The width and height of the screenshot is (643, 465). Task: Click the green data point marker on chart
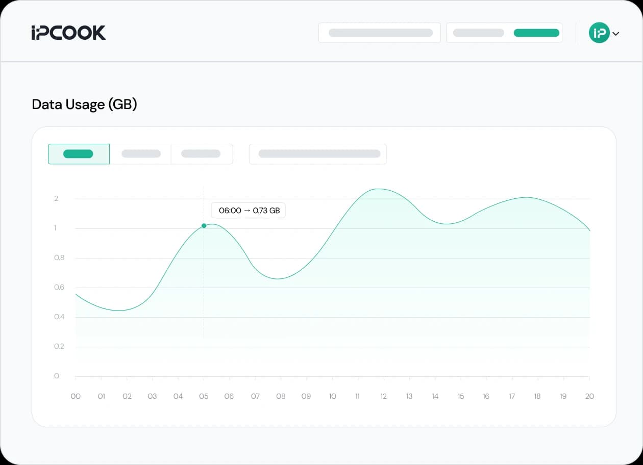tap(204, 225)
